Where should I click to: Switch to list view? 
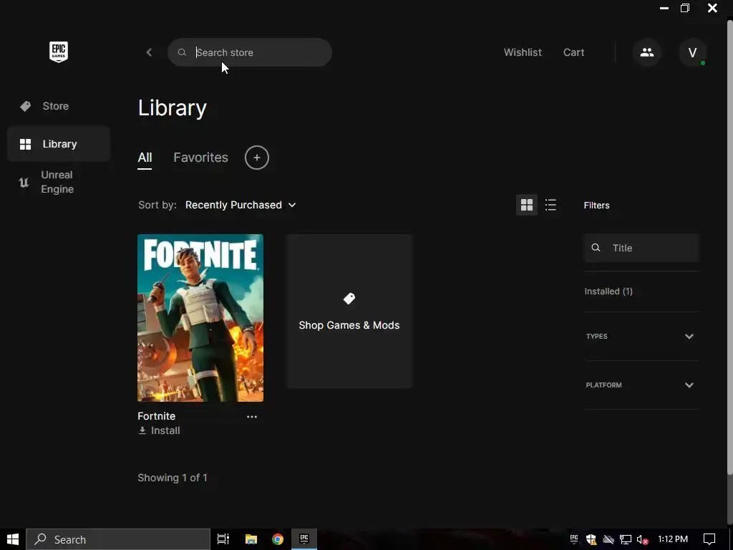pos(550,205)
